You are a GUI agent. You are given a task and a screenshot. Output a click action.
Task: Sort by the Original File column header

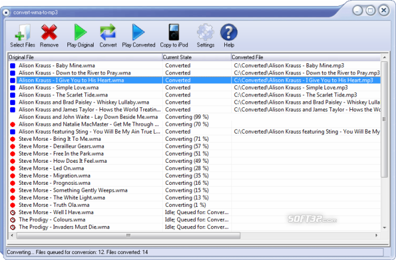85,57
